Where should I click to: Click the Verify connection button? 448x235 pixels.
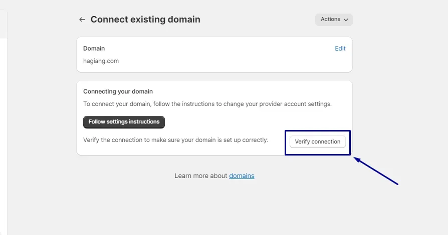318,141
